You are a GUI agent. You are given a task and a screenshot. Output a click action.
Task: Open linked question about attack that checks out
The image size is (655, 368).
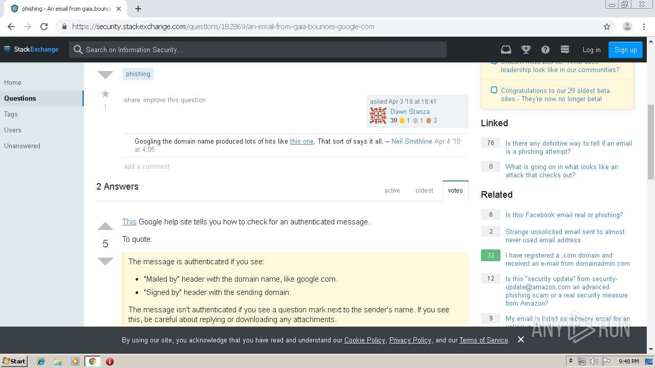562,171
